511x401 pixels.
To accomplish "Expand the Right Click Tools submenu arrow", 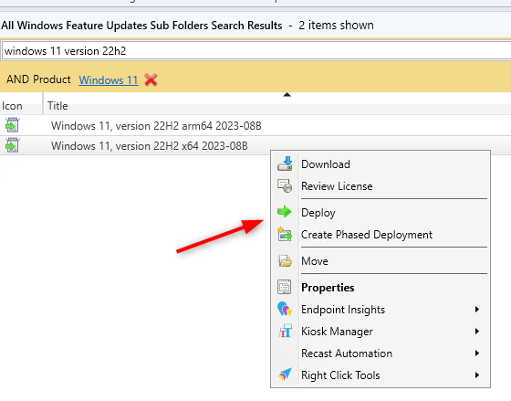I will click(x=477, y=375).
